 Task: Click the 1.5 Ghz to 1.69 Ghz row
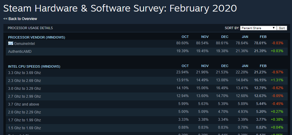pyautogui.click(x=24, y=128)
